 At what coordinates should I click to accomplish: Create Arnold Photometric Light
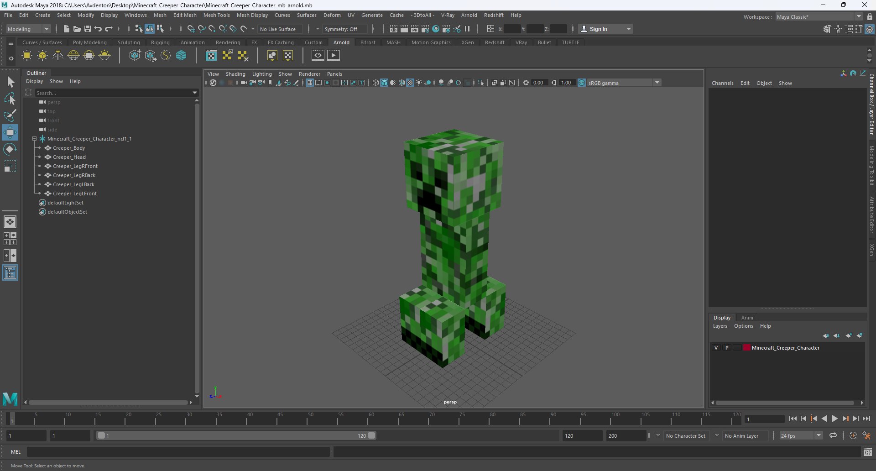click(58, 56)
